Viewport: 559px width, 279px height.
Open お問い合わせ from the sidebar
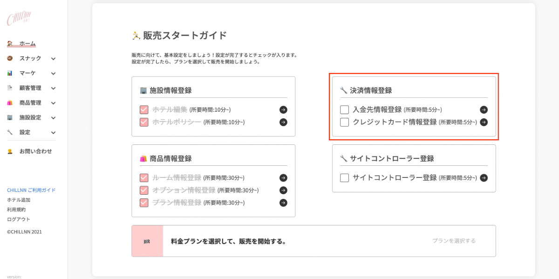[35, 151]
